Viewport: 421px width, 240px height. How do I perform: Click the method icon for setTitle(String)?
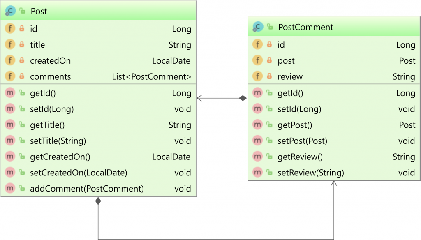[x=10, y=141]
